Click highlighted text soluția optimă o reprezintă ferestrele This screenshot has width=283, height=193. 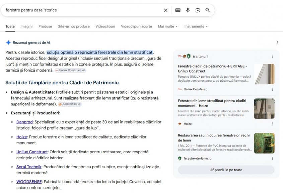[99, 53]
